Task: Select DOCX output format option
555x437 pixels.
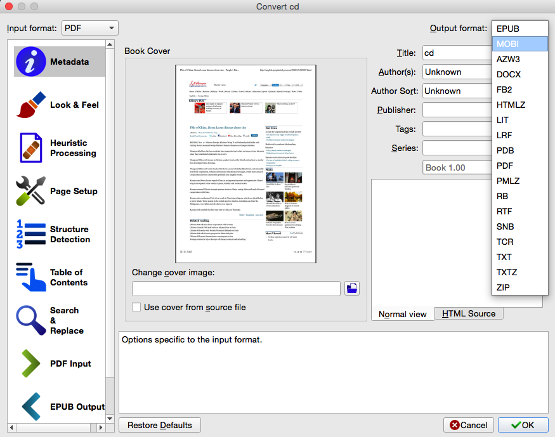Action: [519, 74]
